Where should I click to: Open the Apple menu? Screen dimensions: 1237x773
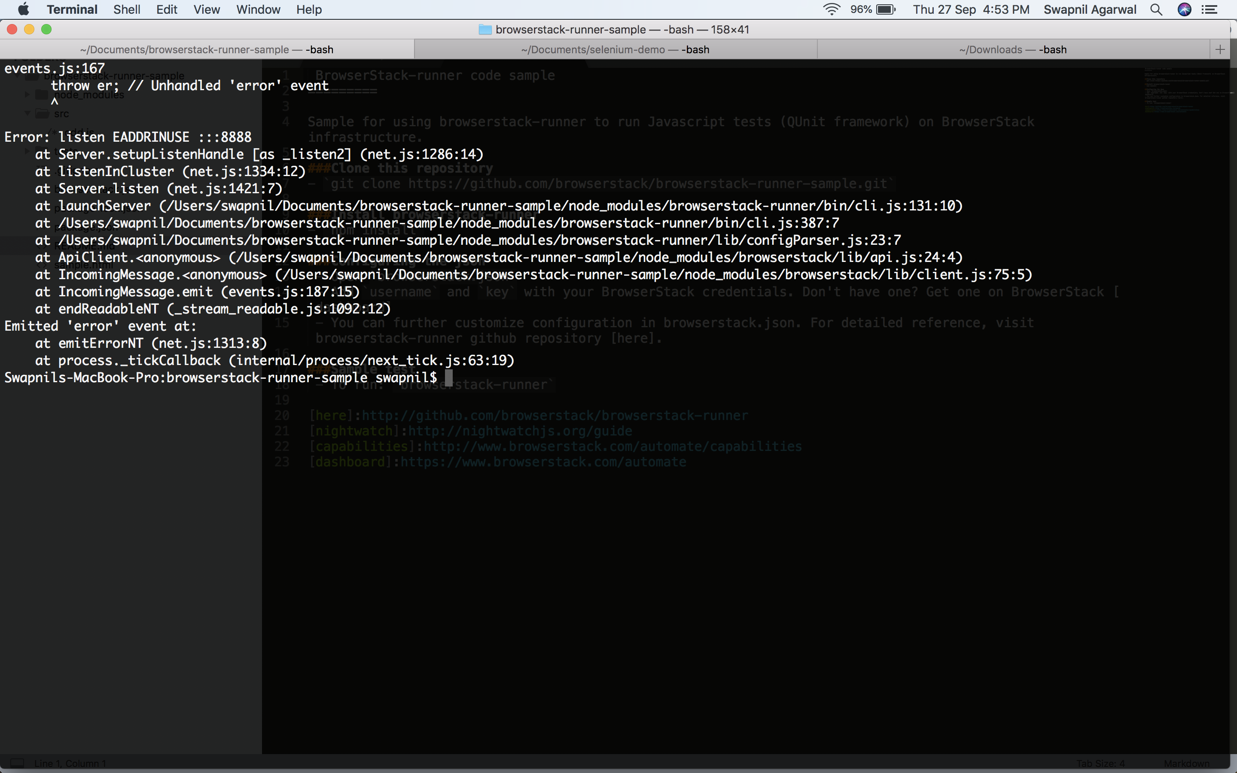coord(24,9)
